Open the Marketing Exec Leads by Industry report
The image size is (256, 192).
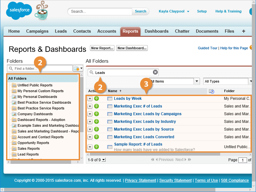[145, 122]
